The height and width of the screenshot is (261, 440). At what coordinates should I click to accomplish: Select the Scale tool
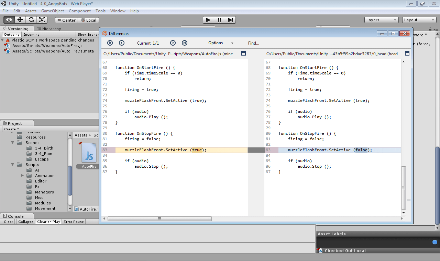[x=42, y=20]
